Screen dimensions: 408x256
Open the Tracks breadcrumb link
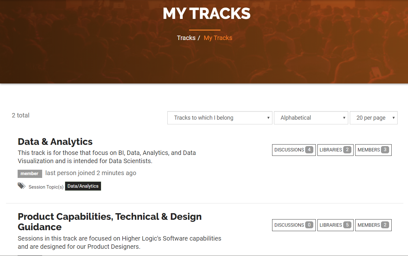click(186, 38)
